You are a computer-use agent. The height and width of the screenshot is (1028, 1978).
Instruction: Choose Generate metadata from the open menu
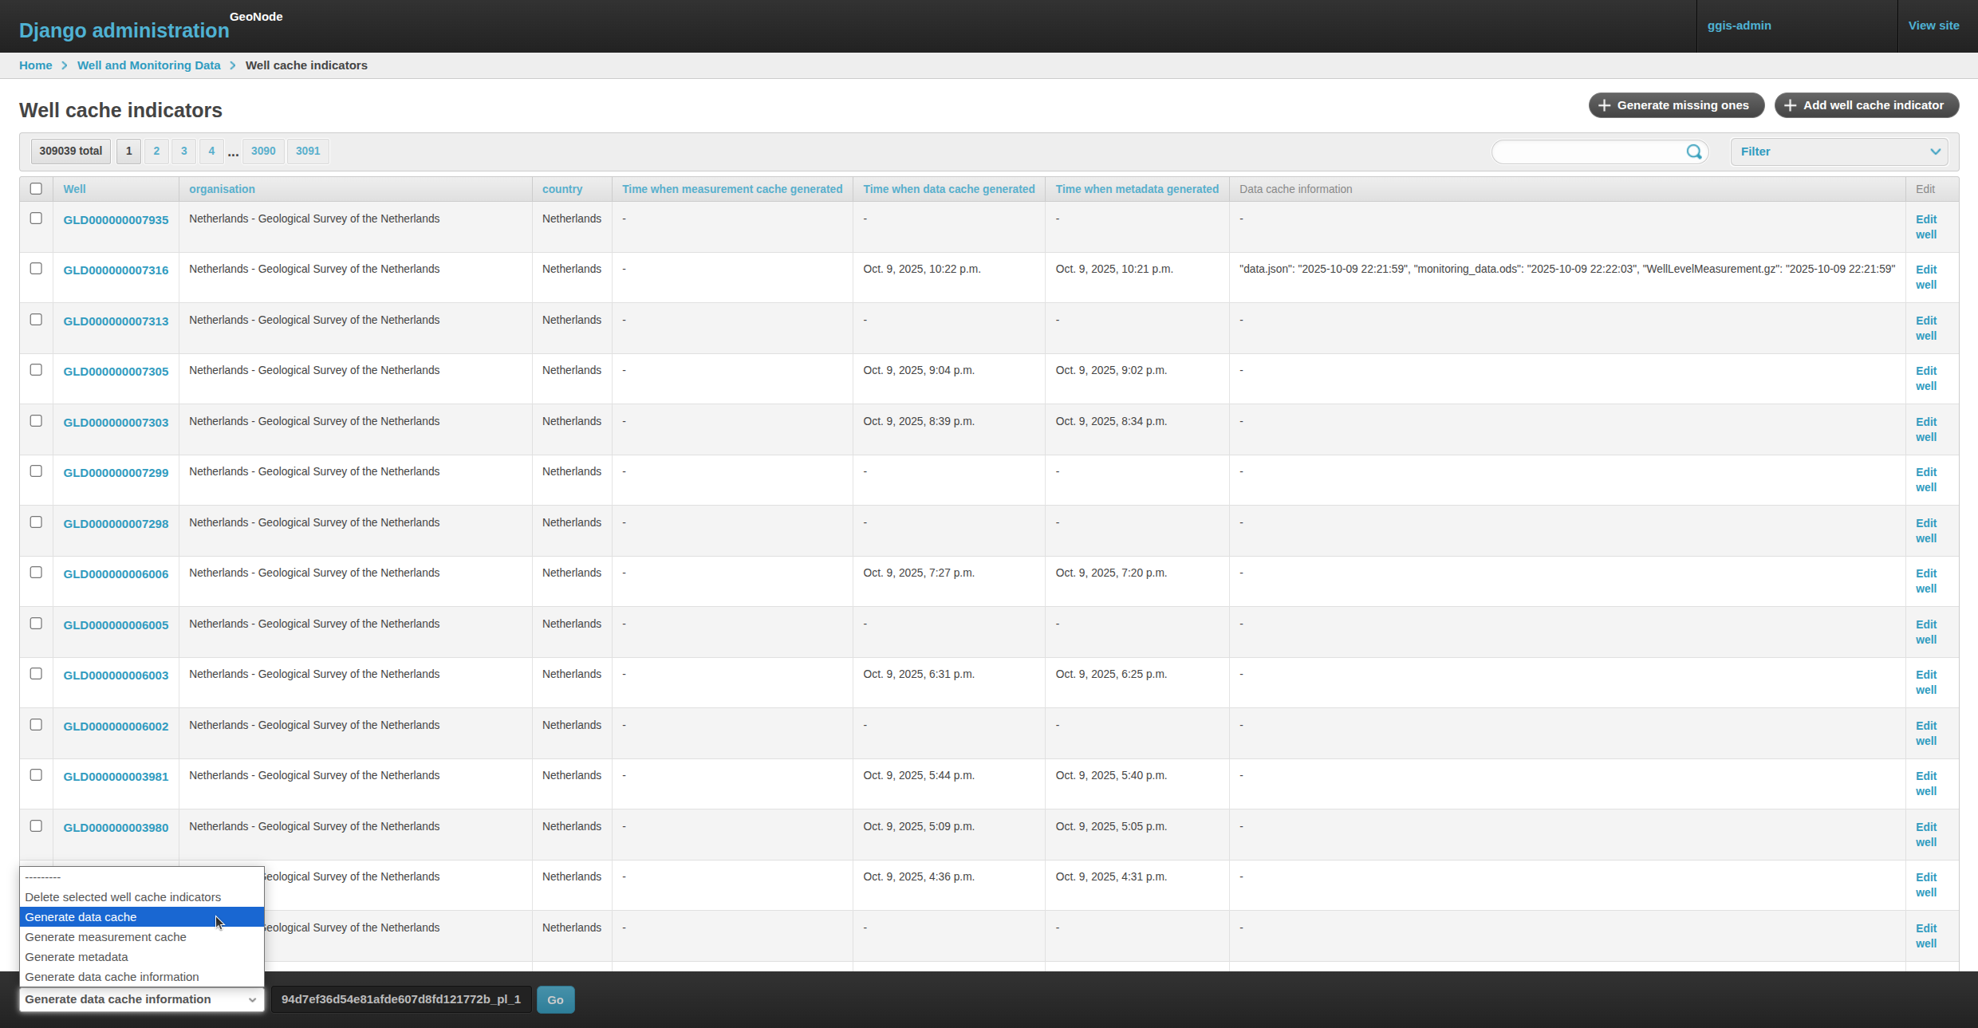tap(76, 956)
